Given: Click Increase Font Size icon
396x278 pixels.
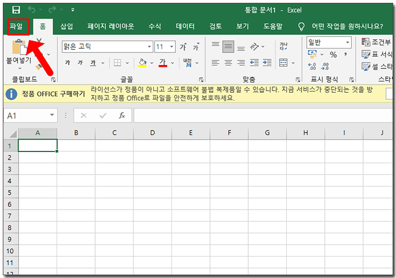Looking at the screenshot, I should coord(183,47).
